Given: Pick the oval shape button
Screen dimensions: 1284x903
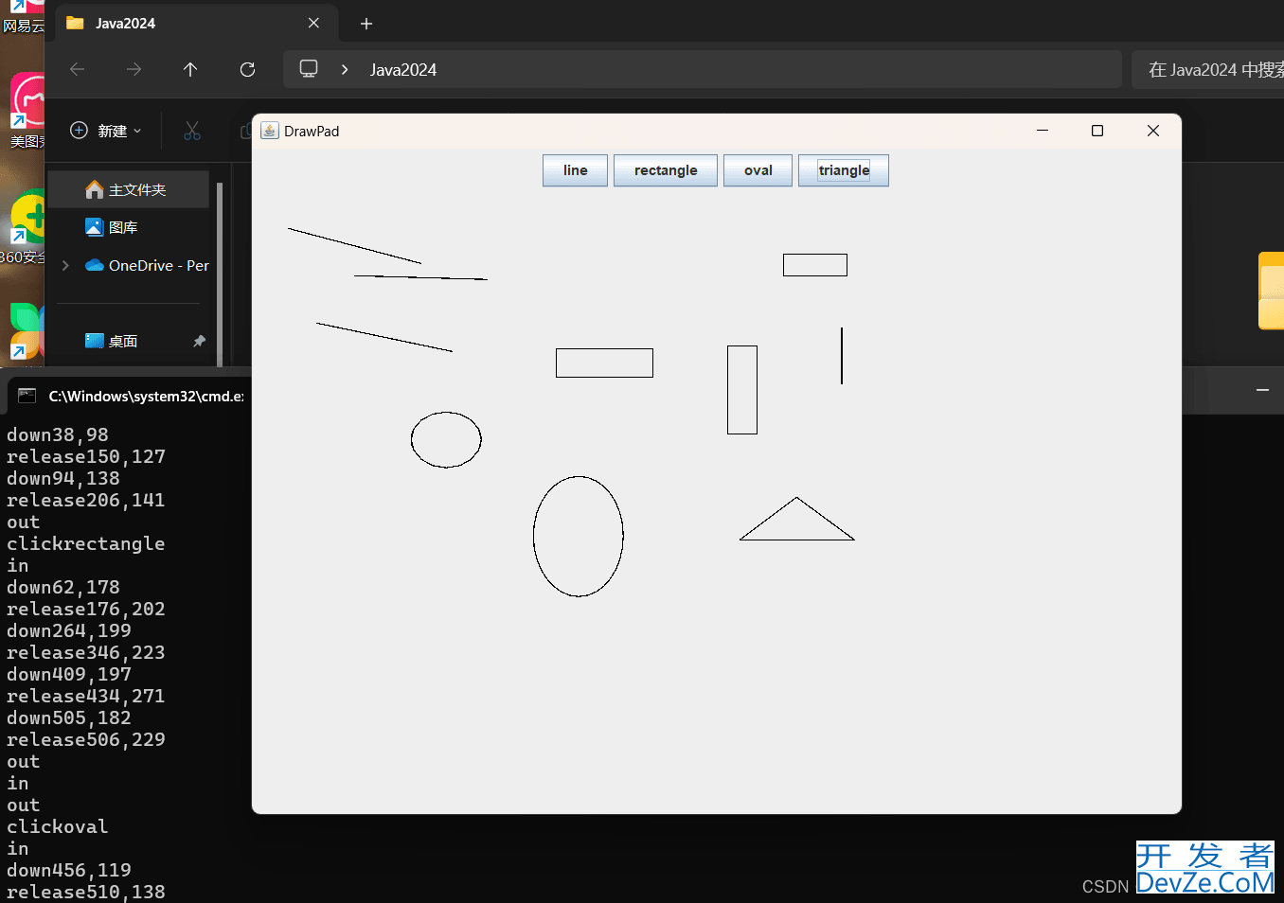Looking at the screenshot, I should pyautogui.click(x=758, y=170).
